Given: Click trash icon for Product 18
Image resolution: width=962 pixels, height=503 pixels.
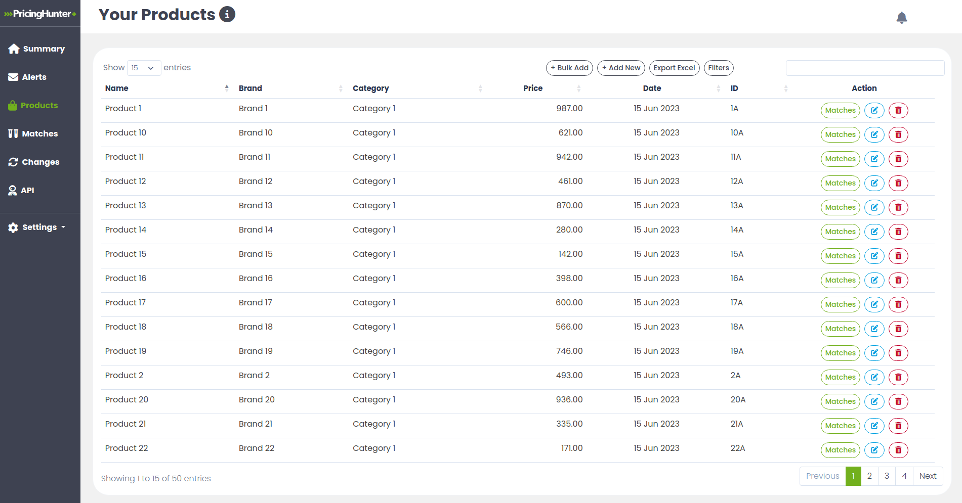Looking at the screenshot, I should 898,329.
